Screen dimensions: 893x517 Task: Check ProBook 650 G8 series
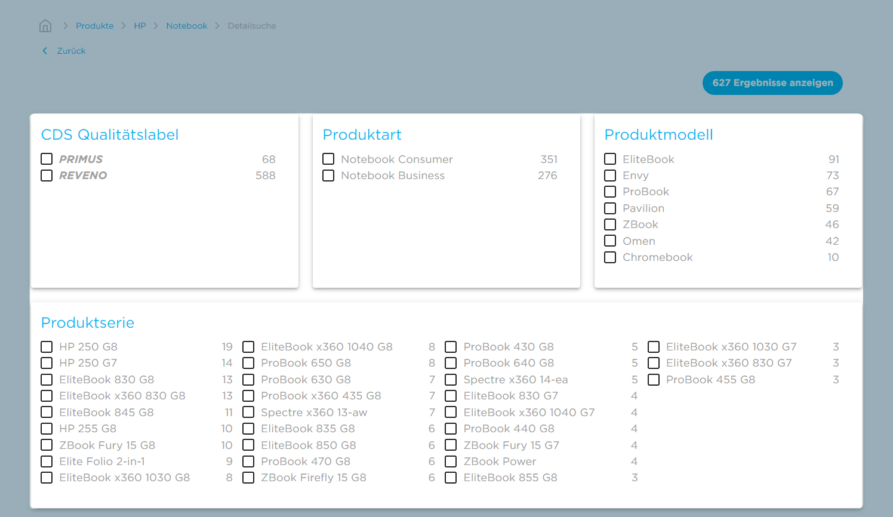248,363
